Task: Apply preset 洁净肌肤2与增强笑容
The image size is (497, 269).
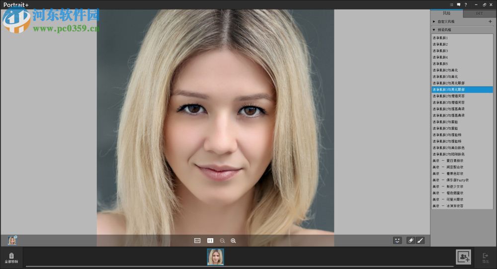Action: click(462, 96)
